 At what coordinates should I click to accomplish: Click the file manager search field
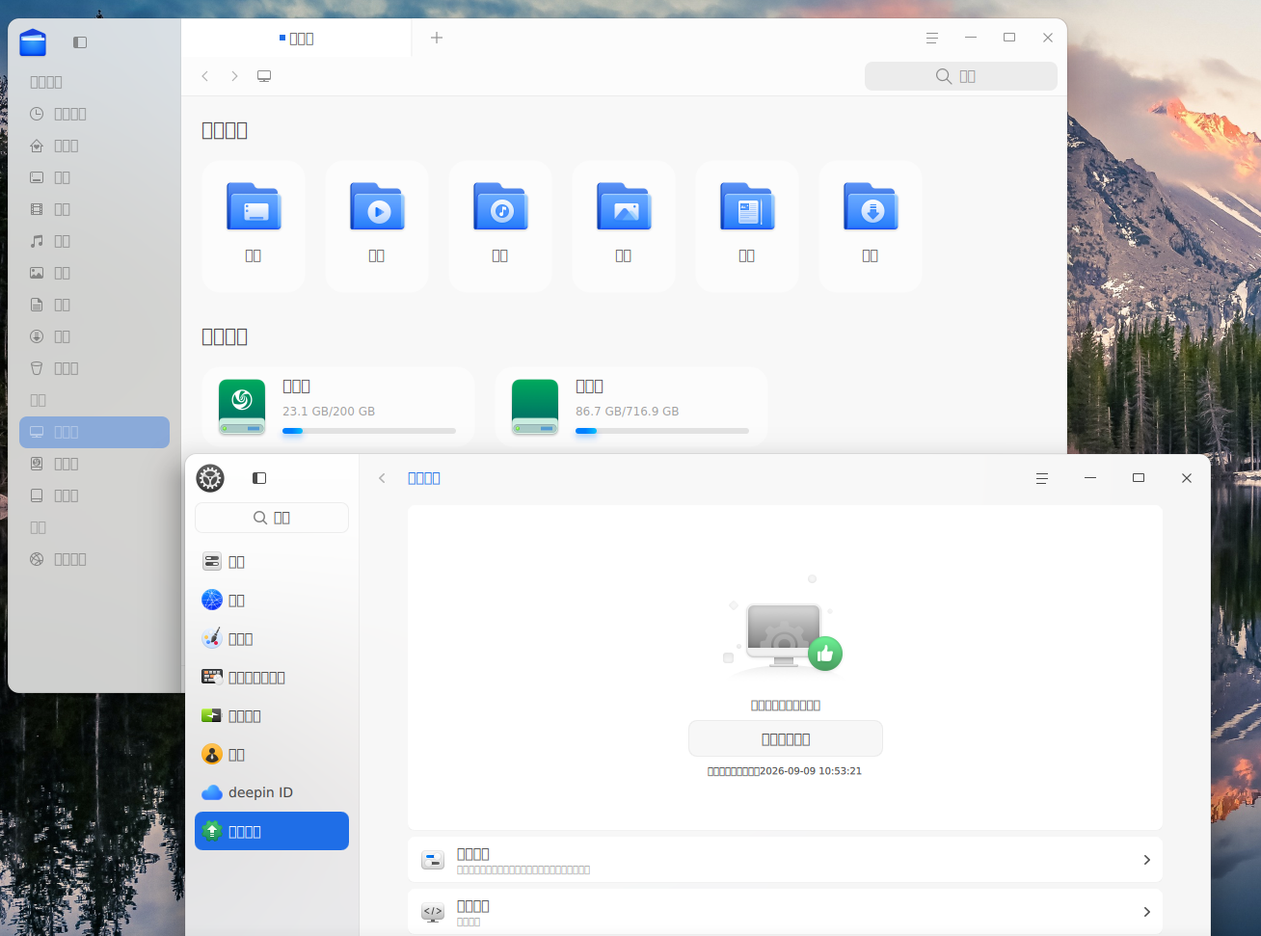point(961,76)
